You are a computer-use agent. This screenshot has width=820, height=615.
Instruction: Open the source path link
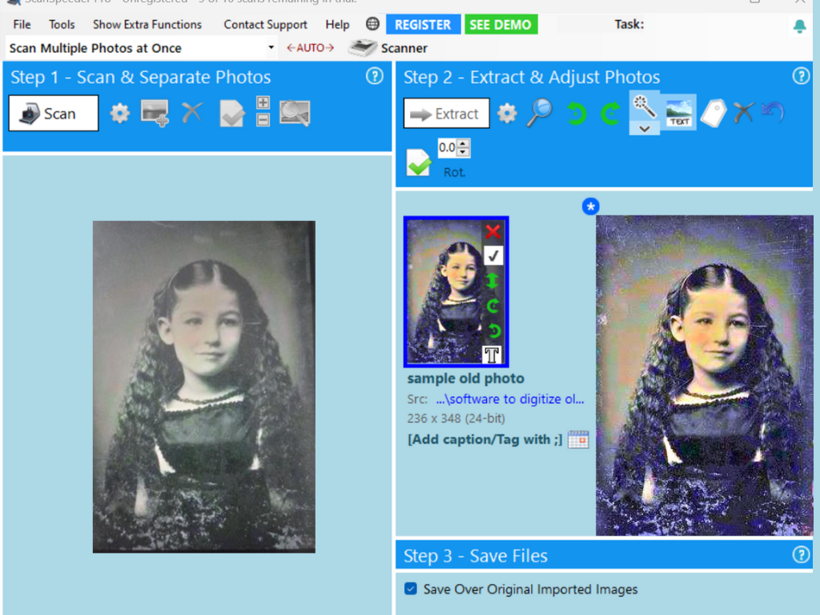[509, 399]
